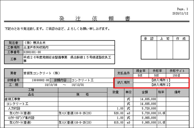194x128 pixels.
Task: Click the 承認 approval stamp header
Action: pos(149,39)
